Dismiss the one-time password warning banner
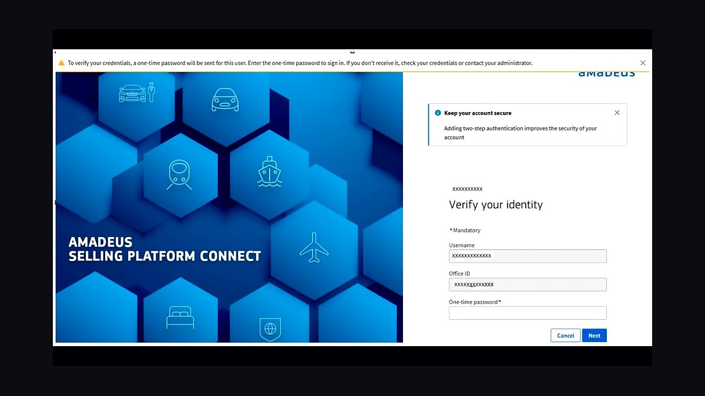705x396 pixels. tap(643, 63)
